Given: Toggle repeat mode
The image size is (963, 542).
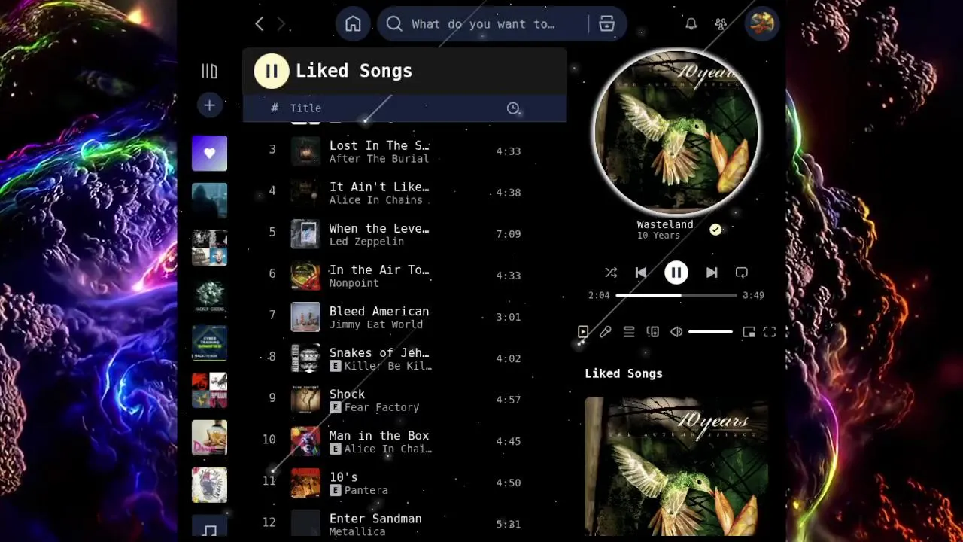Looking at the screenshot, I should point(741,273).
